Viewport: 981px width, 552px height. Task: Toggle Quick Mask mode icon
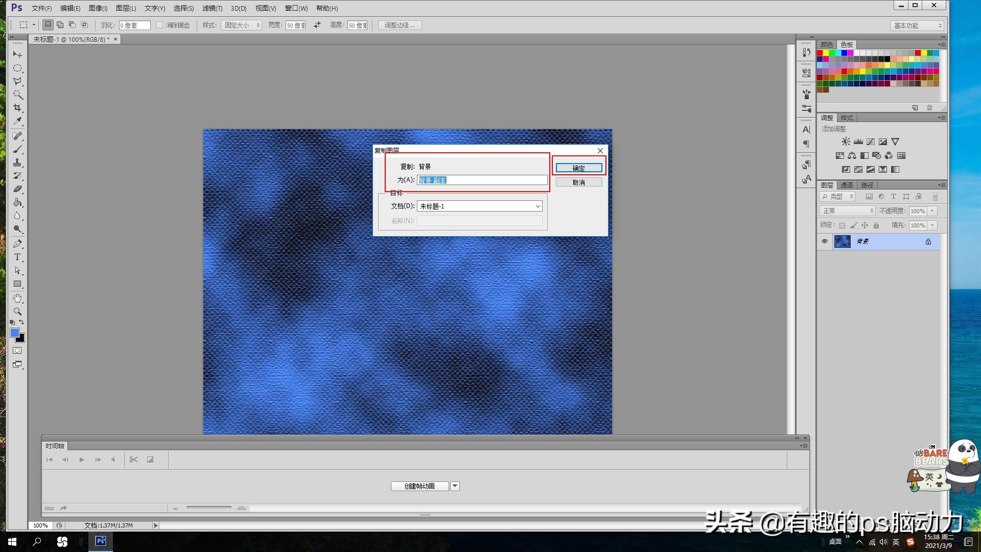click(17, 351)
